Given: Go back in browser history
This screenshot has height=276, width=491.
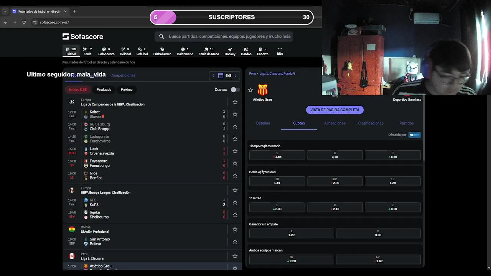Looking at the screenshot, I should coord(5,22).
